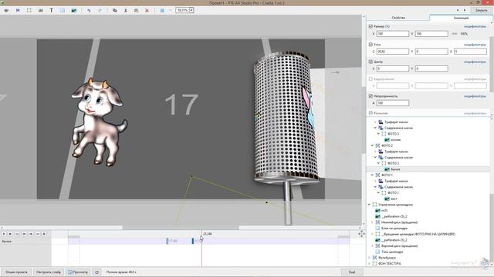This screenshot has width=494, height=277.
Task: Add an image object from the toolbar
Action: point(74,10)
